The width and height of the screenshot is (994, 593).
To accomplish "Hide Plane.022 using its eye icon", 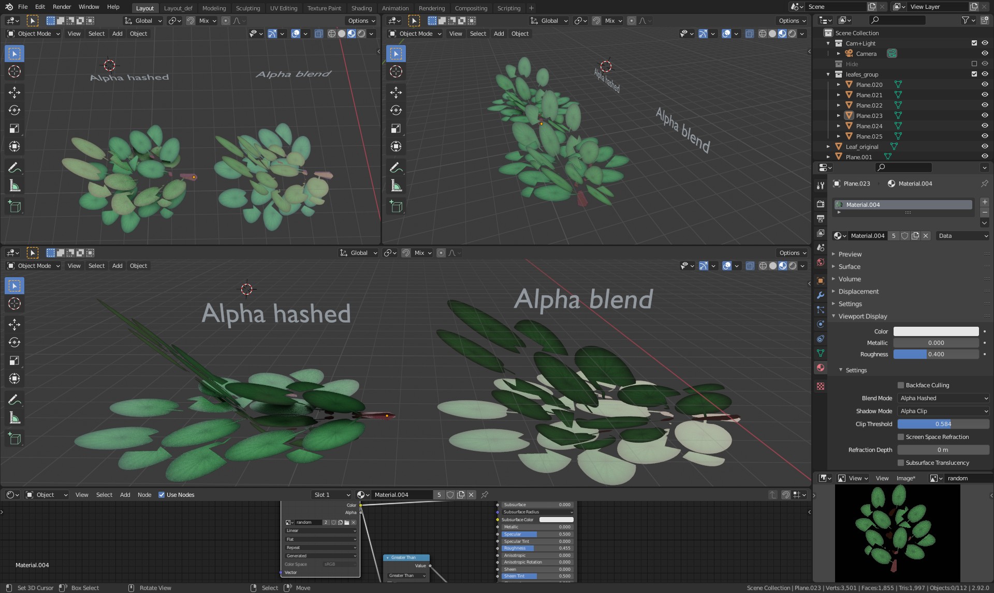I will click(985, 105).
